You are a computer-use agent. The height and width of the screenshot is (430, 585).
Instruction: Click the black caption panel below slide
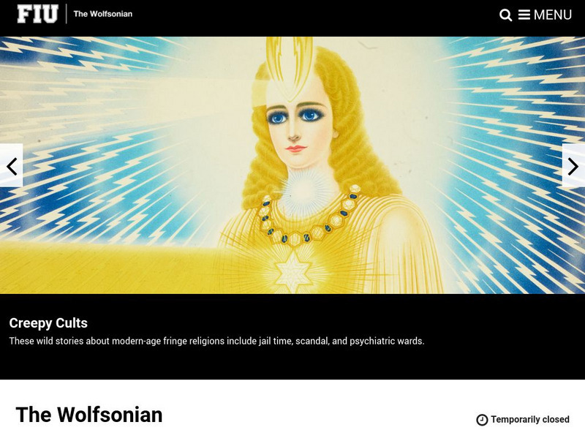click(292, 336)
